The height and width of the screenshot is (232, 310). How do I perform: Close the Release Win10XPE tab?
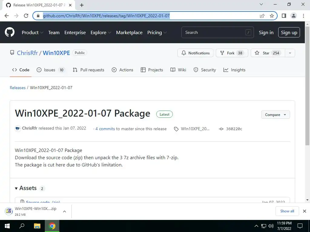point(70,5)
